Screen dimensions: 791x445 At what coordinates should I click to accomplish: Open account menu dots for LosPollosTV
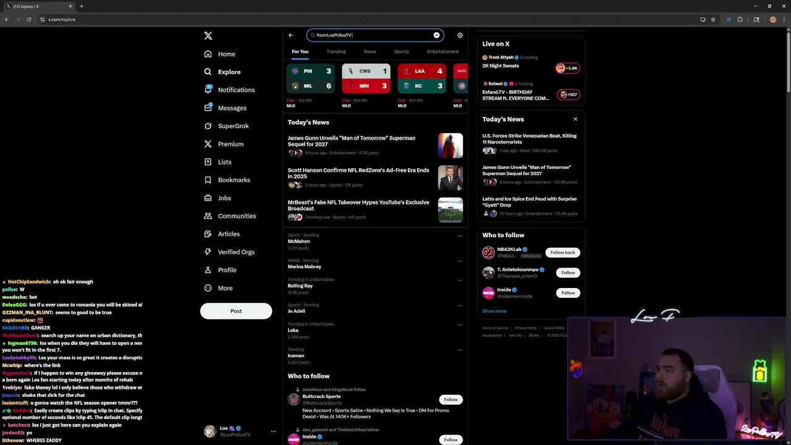(x=273, y=431)
